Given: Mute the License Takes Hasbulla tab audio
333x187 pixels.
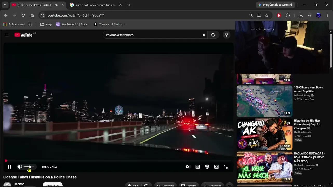Looking at the screenshot, I should [x=57, y=5].
